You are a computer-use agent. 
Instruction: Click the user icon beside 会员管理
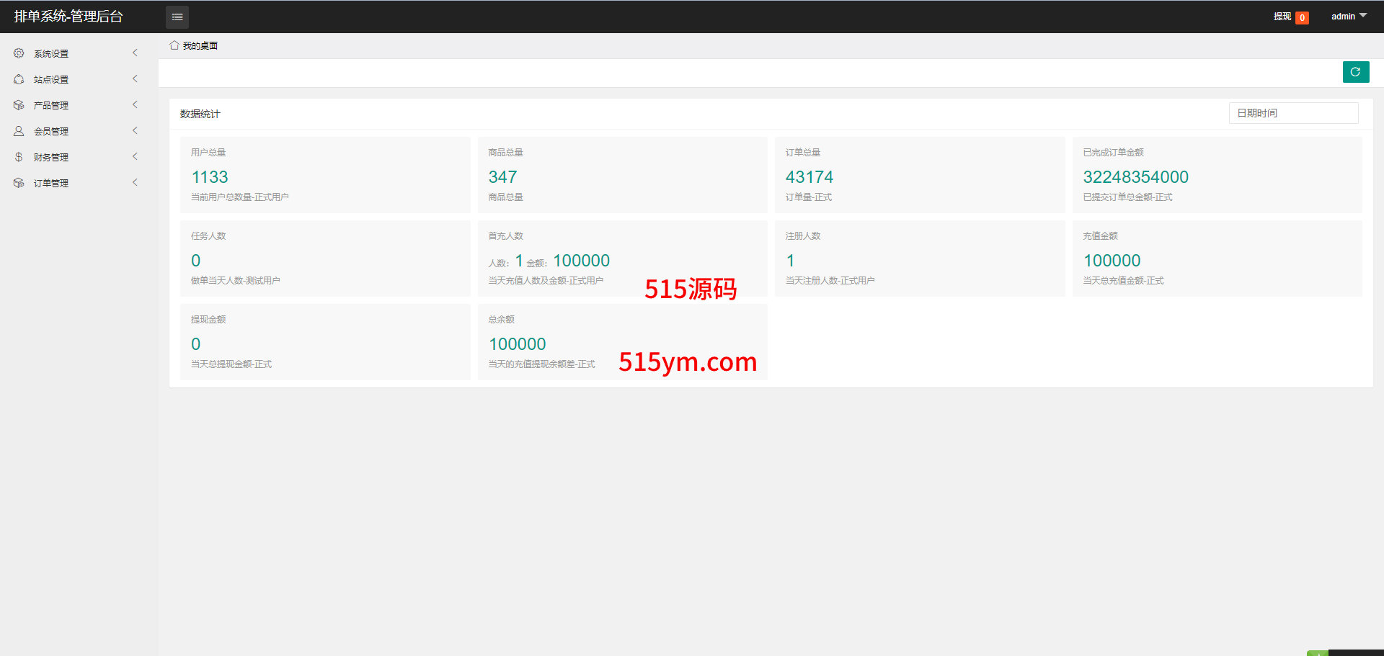[19, 131]
